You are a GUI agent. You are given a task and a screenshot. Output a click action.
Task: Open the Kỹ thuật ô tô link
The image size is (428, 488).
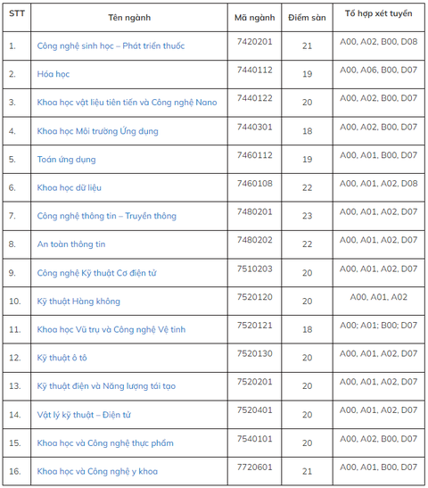pos(62,358)
